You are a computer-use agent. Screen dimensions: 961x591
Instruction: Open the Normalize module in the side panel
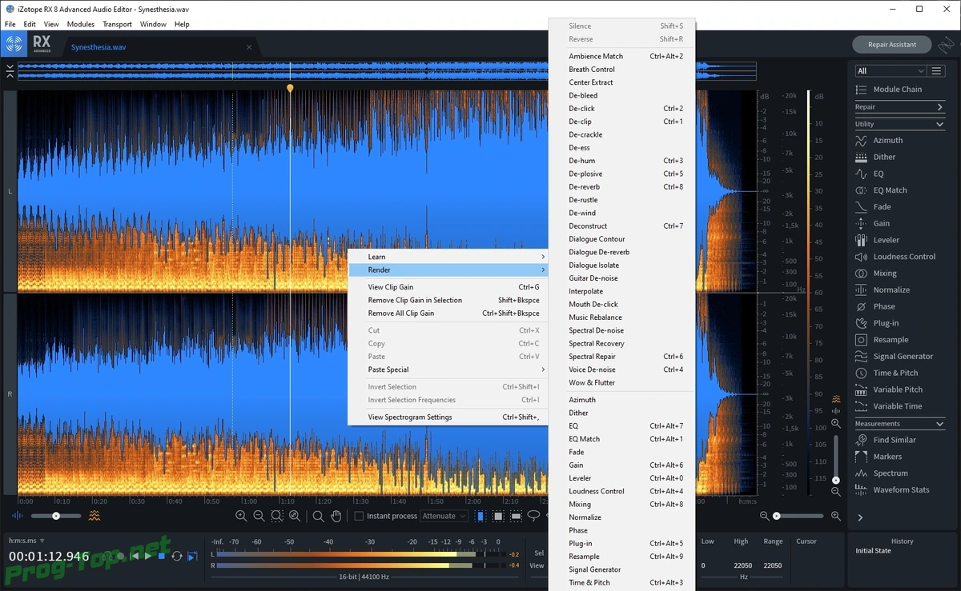coord(891,290)
